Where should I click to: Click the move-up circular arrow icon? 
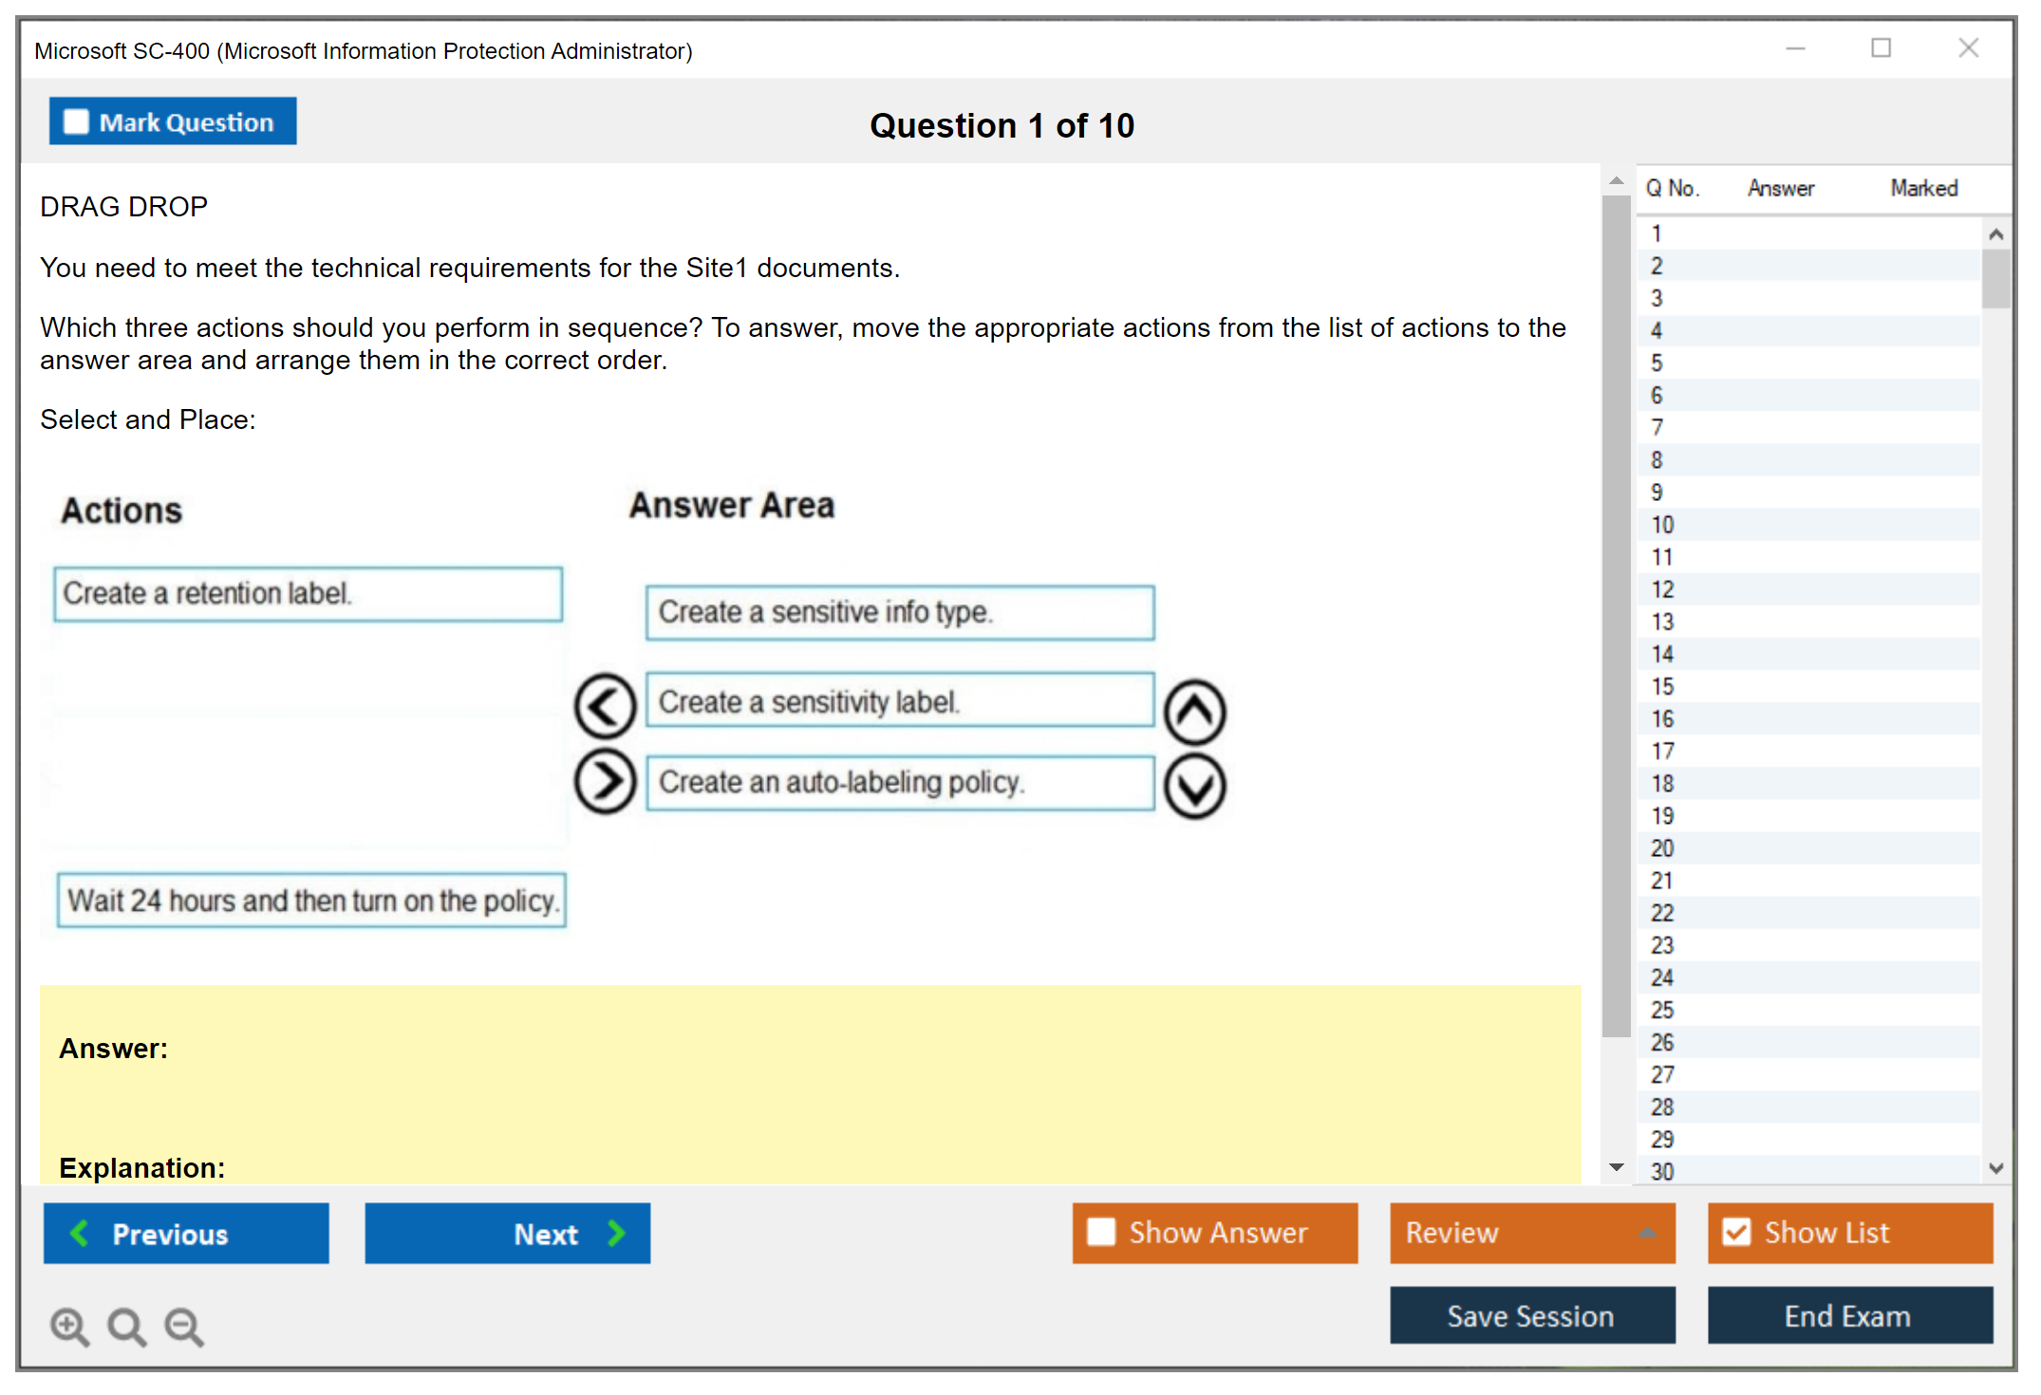1195,712
